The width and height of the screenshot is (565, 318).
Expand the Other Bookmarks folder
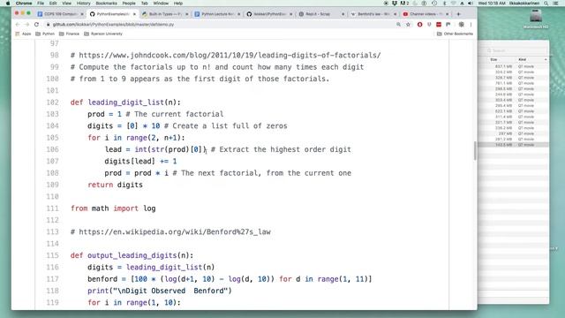455,34
